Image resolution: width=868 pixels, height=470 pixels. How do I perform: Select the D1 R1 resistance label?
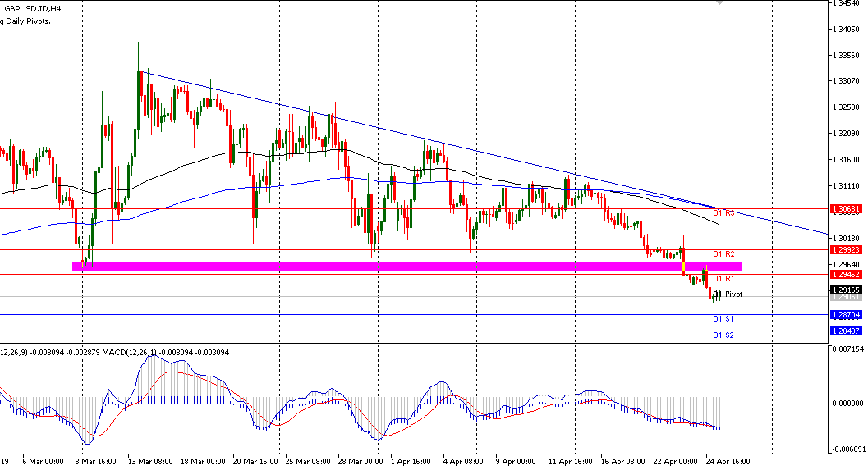[x=723, y=279]
